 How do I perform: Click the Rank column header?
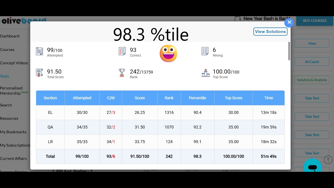[169, 98]
